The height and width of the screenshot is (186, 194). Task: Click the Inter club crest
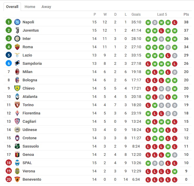(17, 39)
